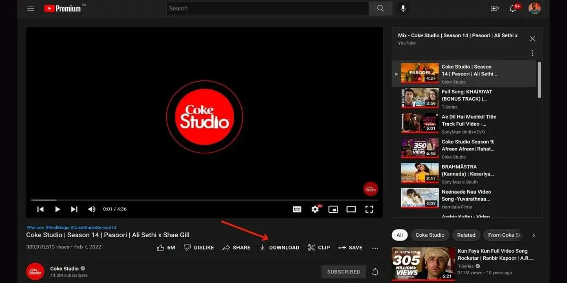Open voice search with the microphone icon
This screenshot has width=567, height=283.
point(402,8)
